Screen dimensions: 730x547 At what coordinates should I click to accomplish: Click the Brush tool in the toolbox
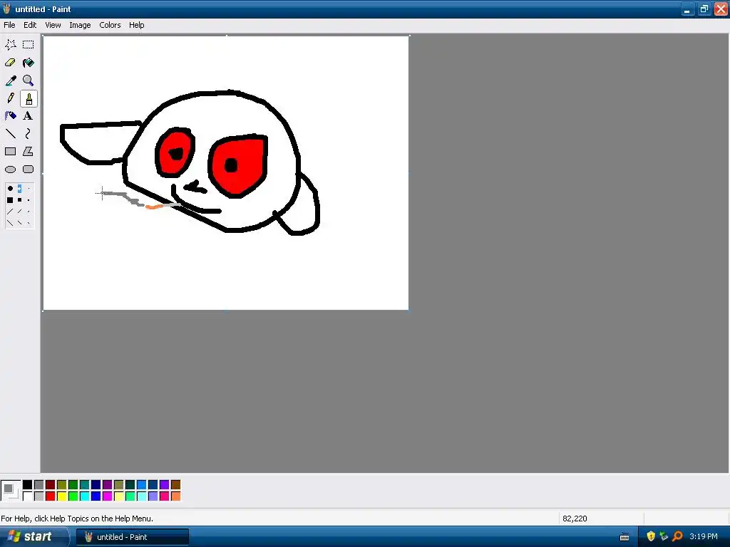point(29,98)
